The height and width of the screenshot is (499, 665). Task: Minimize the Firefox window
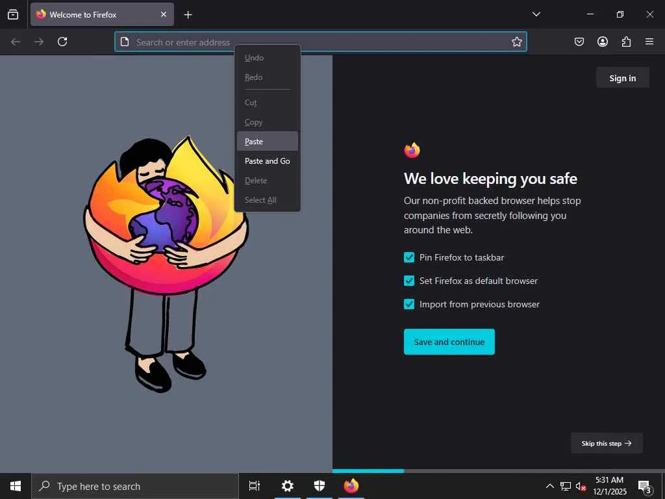point(590,14)
